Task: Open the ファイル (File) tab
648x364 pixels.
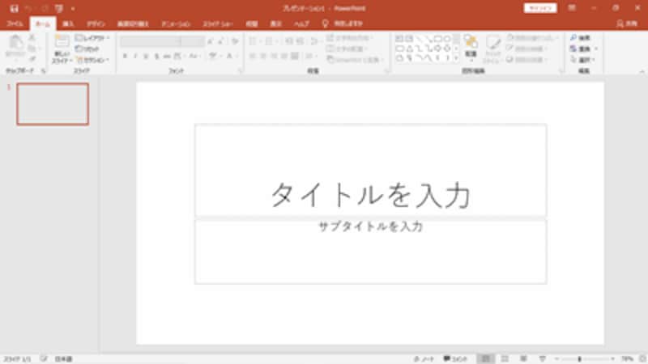Action: pyautogui.click(x=15, y=24)
